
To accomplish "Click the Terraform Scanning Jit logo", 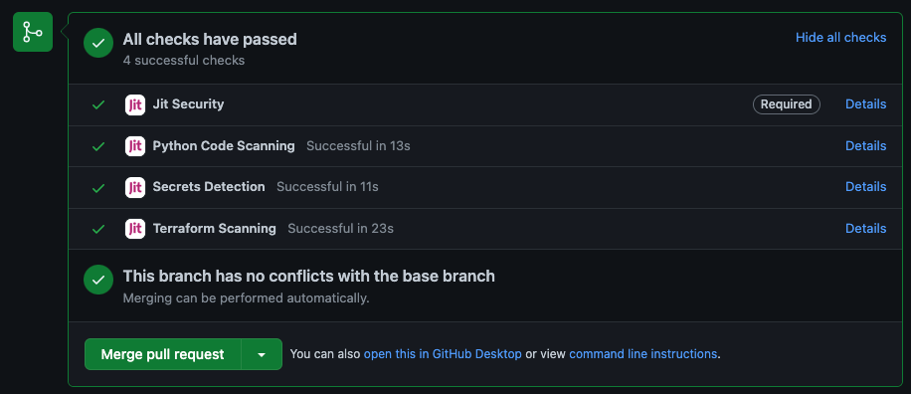I will tap(135, 229).
